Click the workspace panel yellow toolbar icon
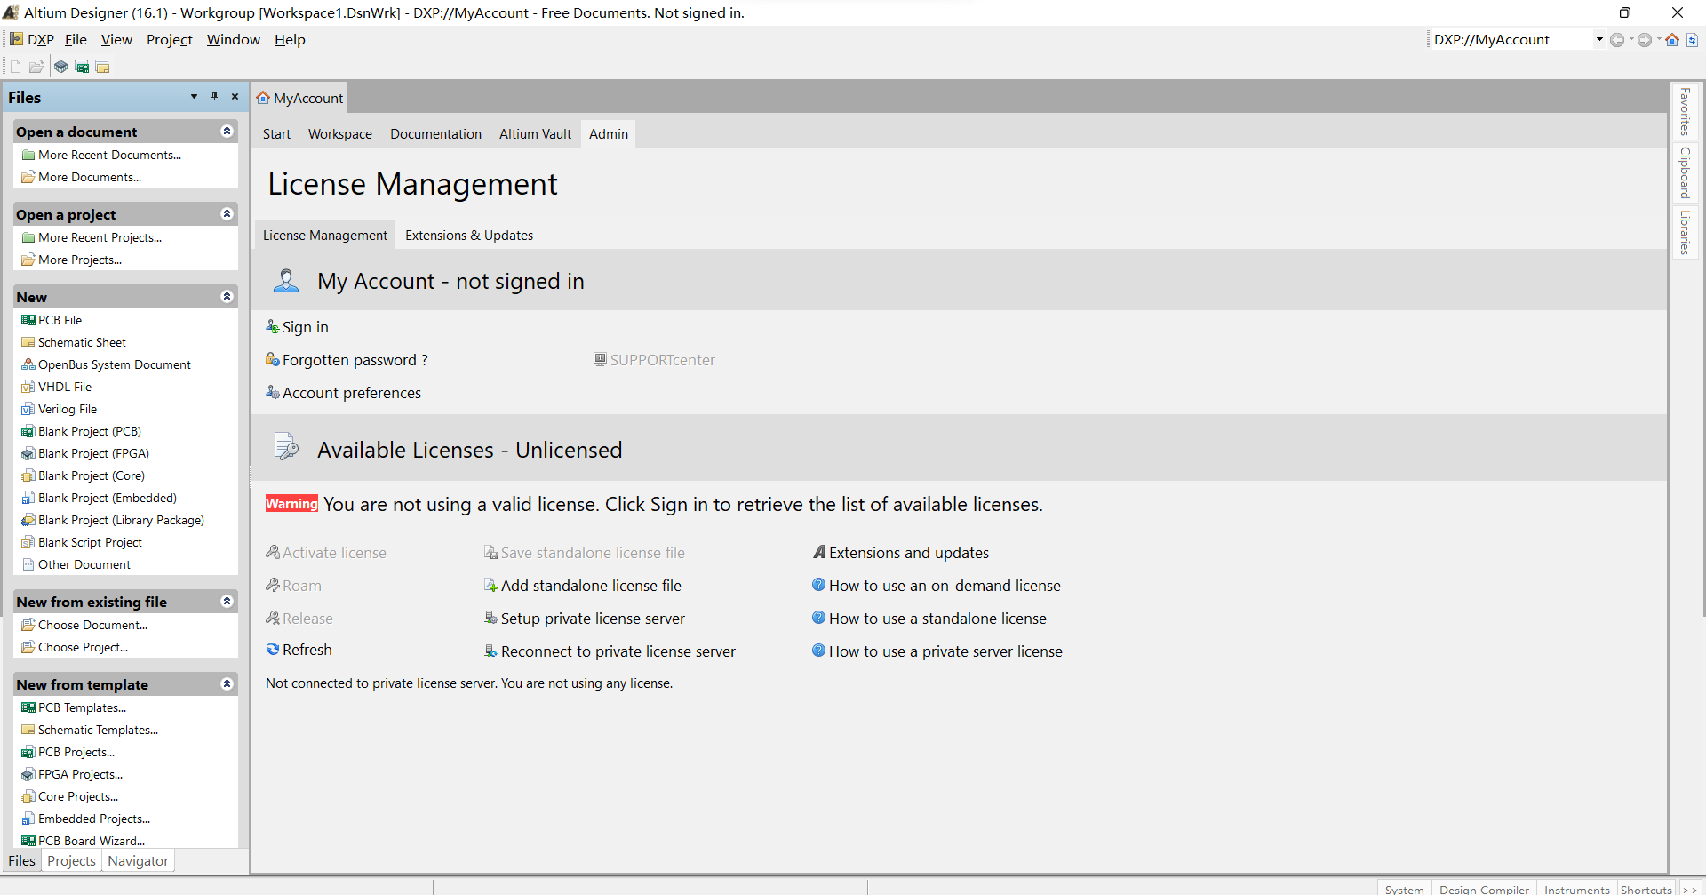The image size is (1706, 895). click(x=103, y=67)
